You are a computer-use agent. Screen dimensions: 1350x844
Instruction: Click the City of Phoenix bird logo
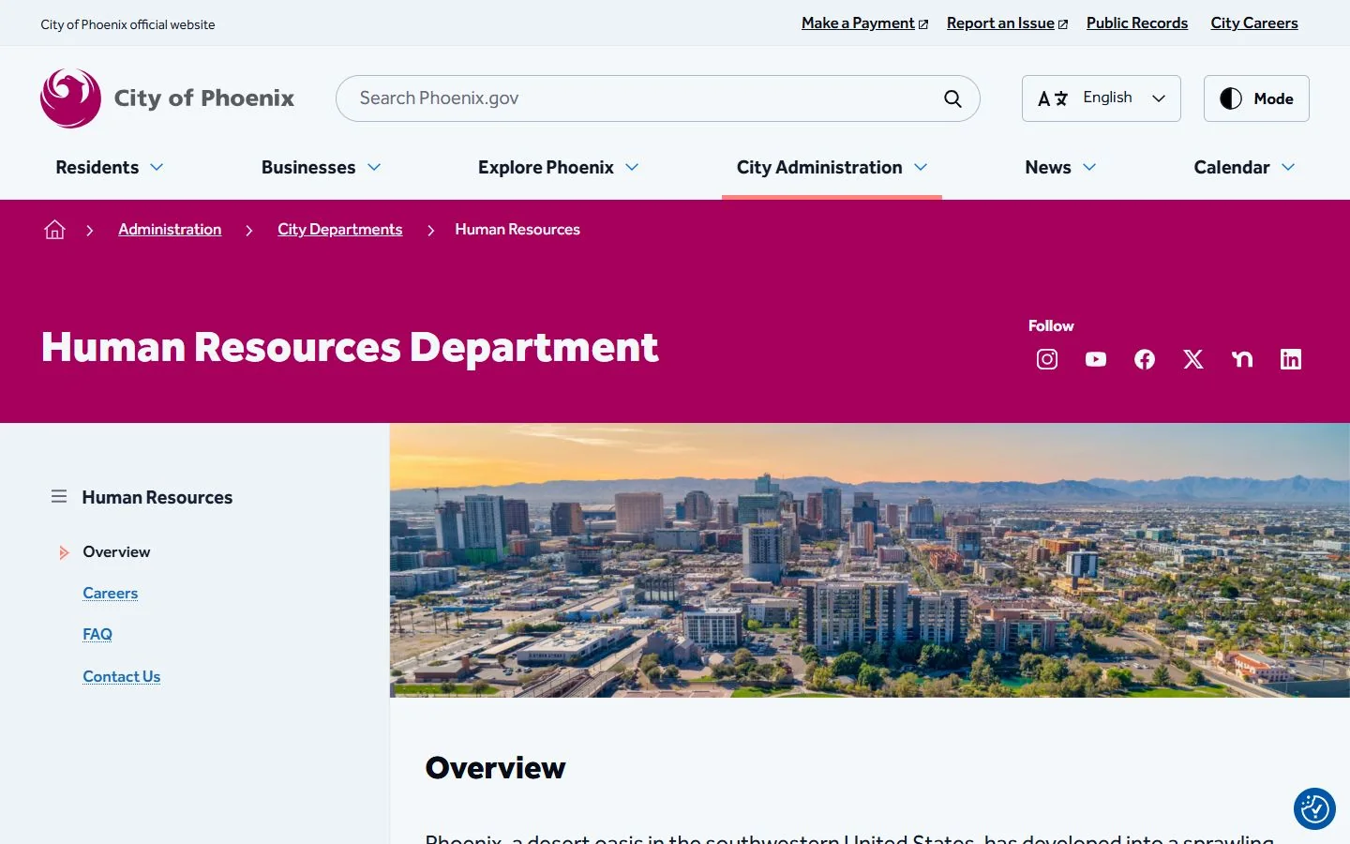[71, 98]
